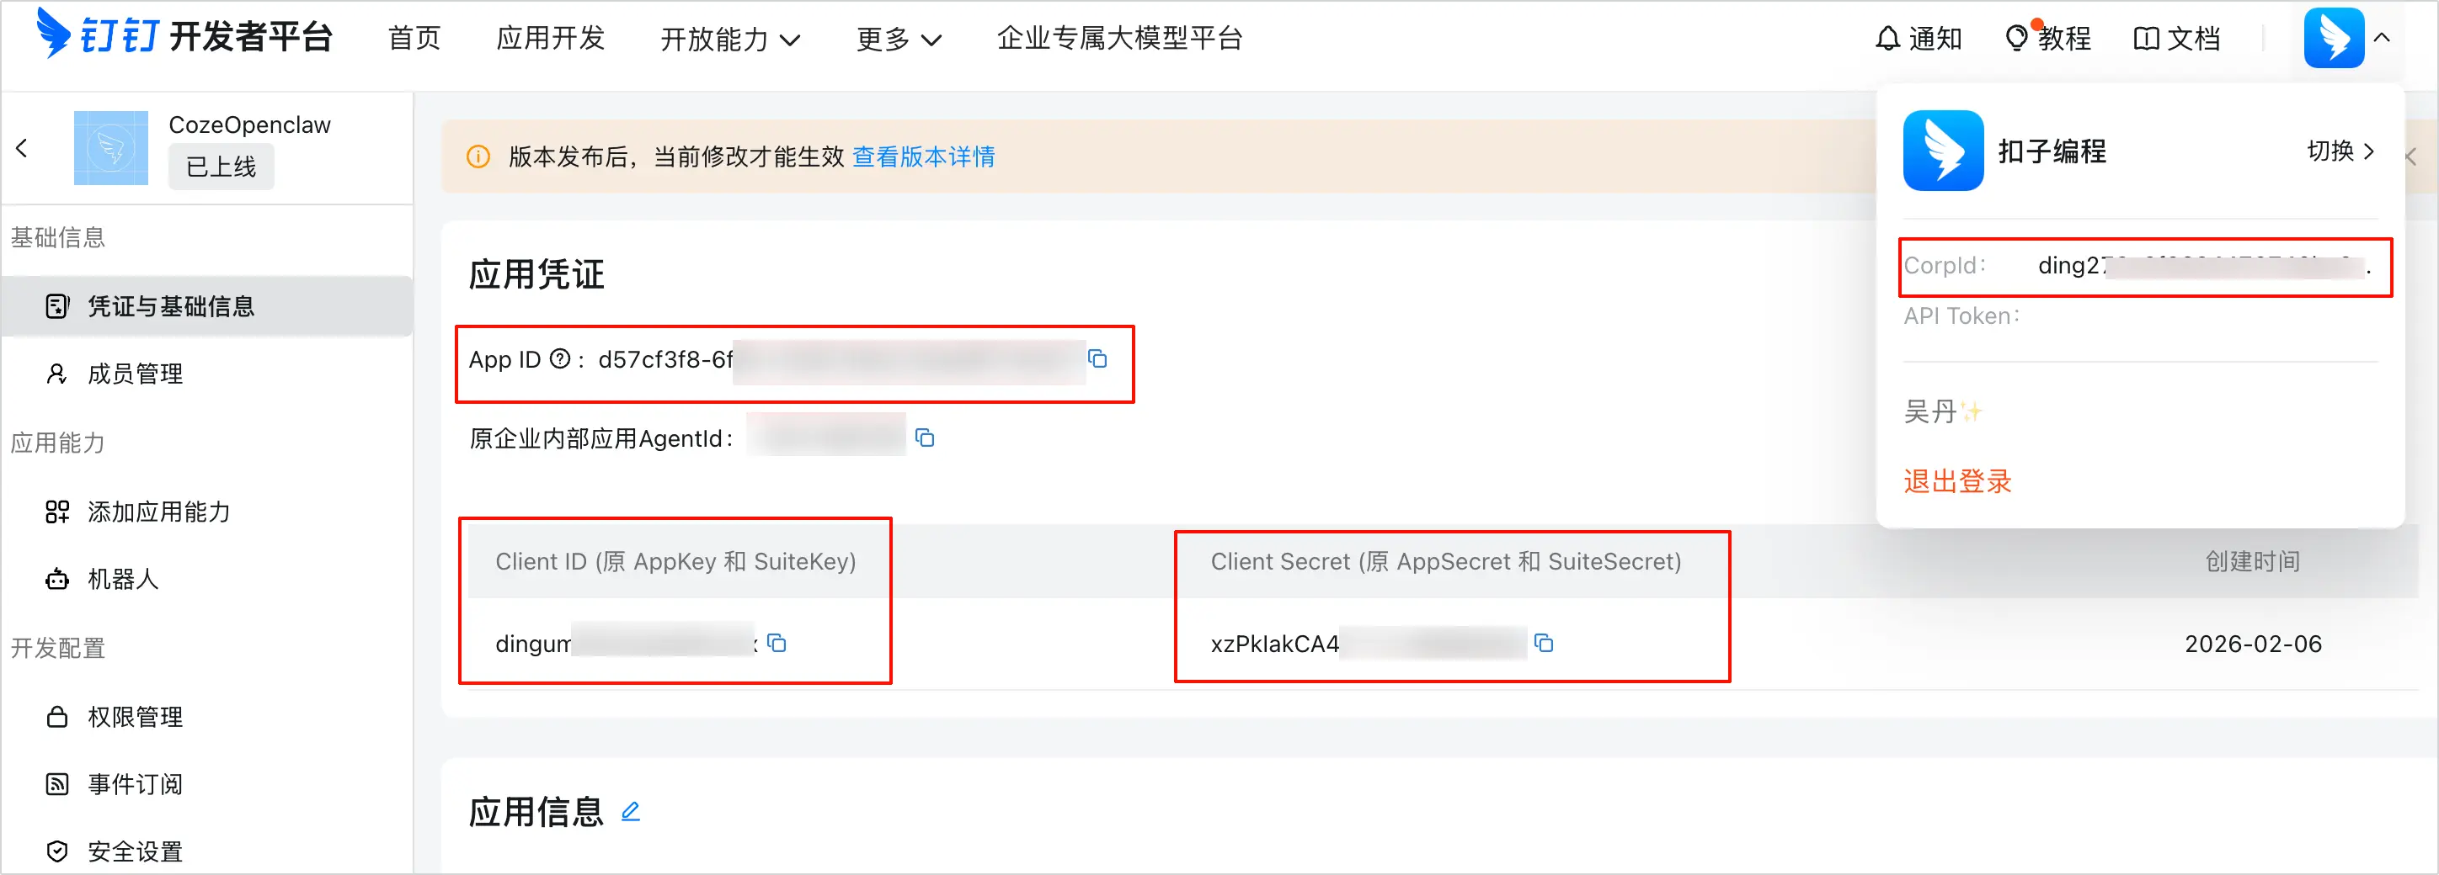Viewport: 2439px width, 875px height.
Task: Copy the App ID value
Action: tap(1097, 358)
